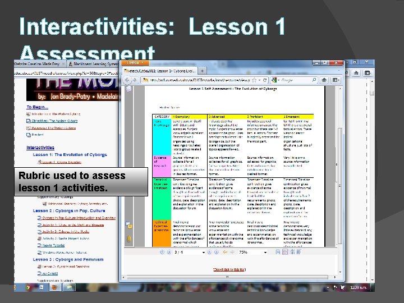Click the background window bookmarks icon

(x=368, y=73)
